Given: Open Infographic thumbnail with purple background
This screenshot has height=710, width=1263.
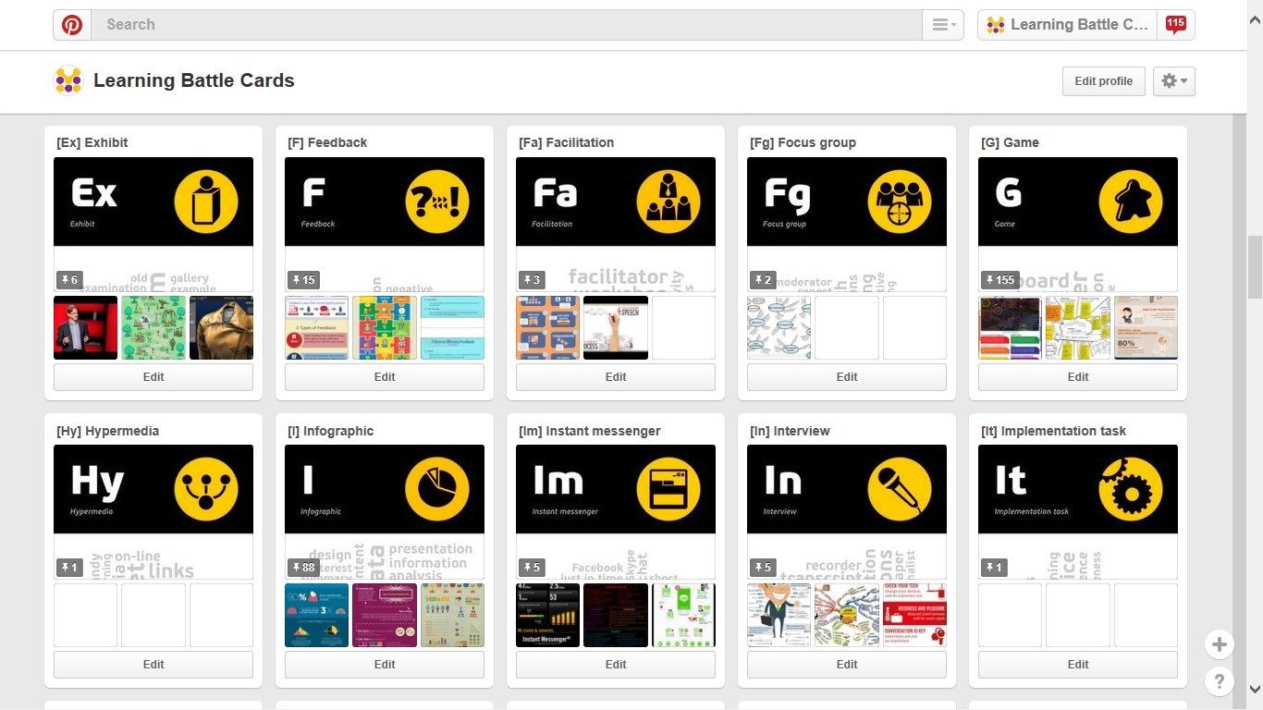Looking at the screenshot, I should click(x=385, y=615).
